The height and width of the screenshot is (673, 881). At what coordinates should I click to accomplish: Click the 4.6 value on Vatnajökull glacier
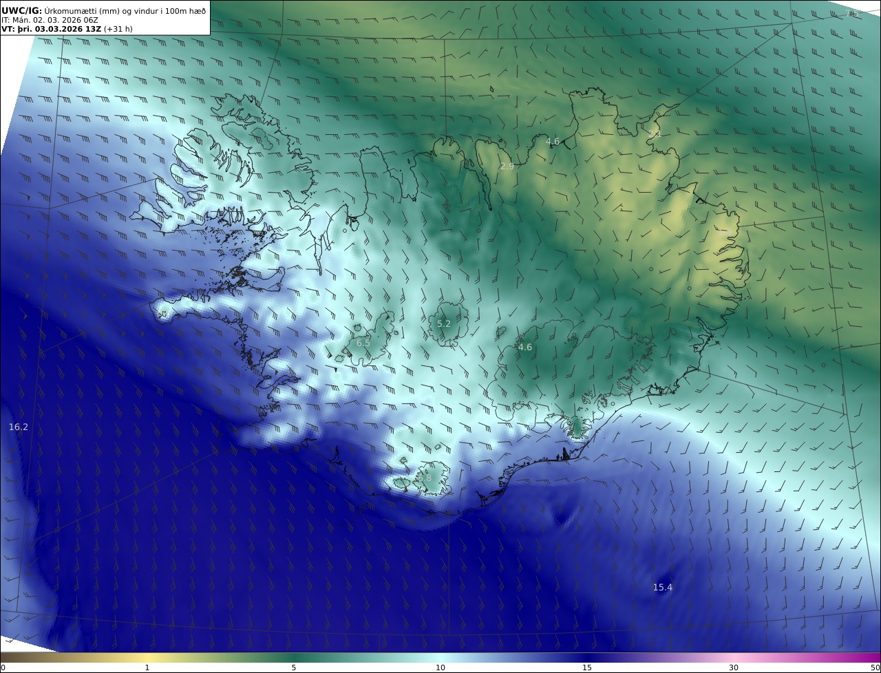click(525, 348)
